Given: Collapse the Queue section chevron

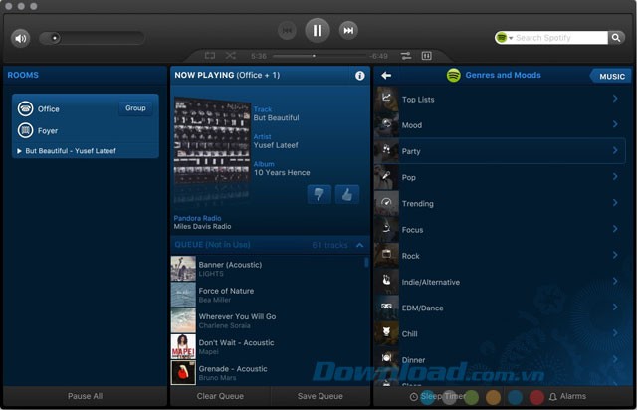Looking at the screenshot, I should click(360, 245).
